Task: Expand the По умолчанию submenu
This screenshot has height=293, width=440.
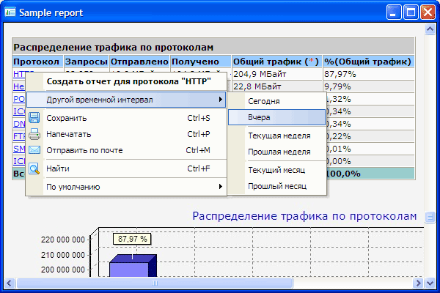Action: pos(126,187)
